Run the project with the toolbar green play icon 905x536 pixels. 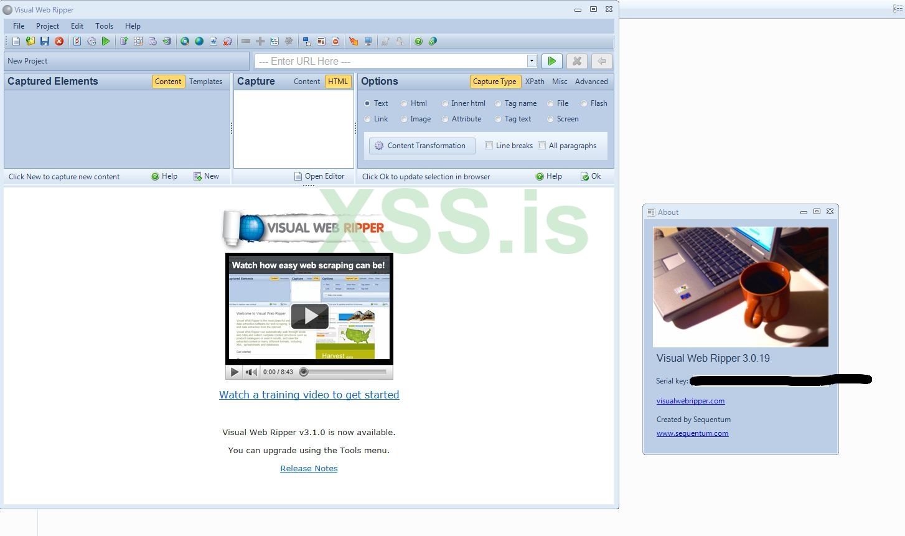pyautogui.click(x=106, y=41)
